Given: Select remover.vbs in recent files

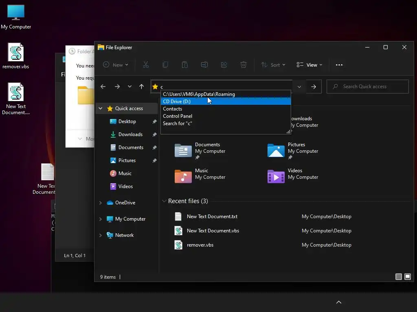Looking at the screenshot, I should (x=200, y=245).
